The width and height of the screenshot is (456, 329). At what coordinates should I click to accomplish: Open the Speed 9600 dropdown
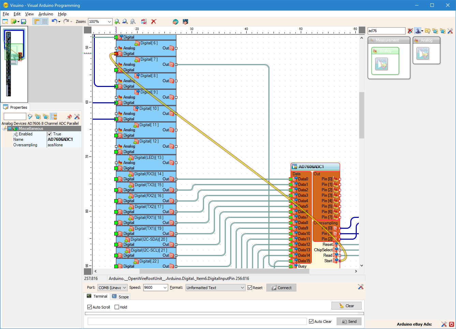click(x=156, y=288)
